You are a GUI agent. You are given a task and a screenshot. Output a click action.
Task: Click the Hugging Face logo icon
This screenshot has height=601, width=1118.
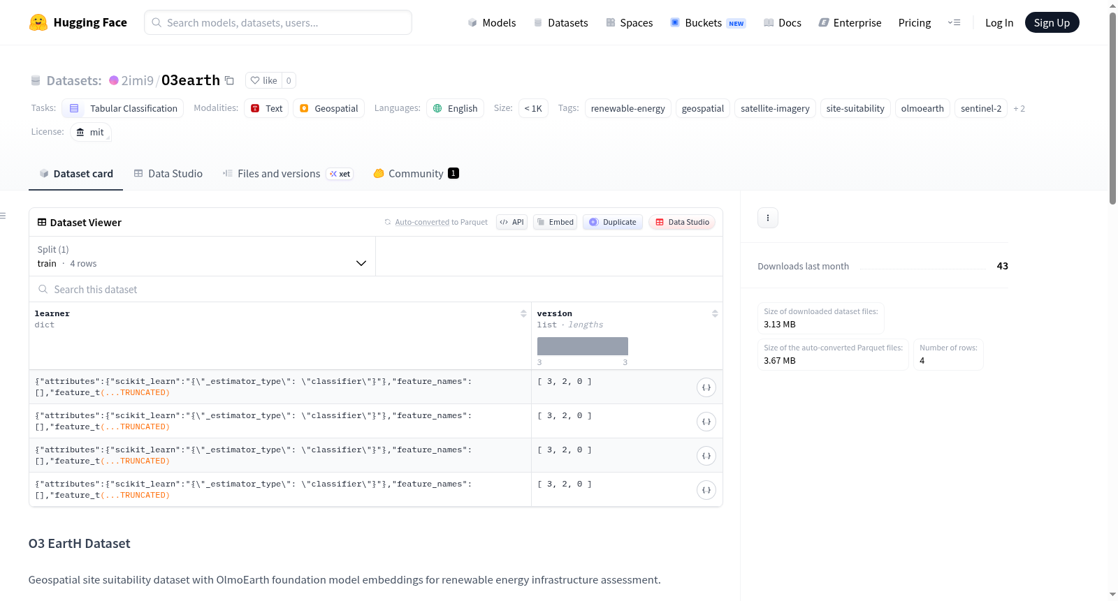[x=38, y=22]
